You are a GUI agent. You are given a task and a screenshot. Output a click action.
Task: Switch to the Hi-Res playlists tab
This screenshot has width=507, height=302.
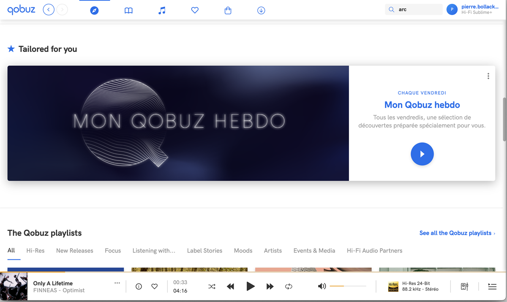[x=35, y=250]
